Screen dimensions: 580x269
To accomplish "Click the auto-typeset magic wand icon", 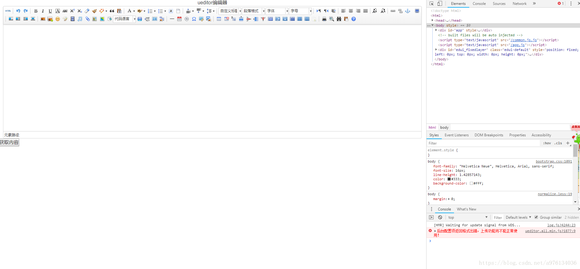I will (x=102, y=11).
